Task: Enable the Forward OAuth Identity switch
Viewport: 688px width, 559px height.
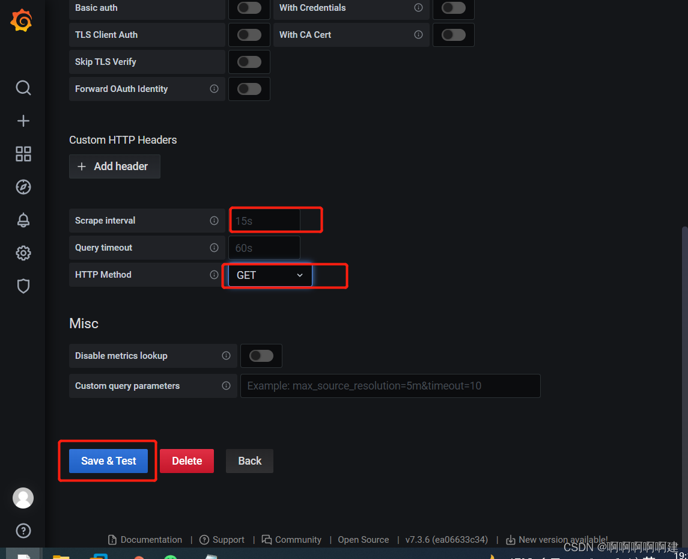Action: (x=249, y=88)
